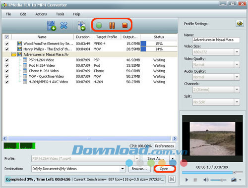Screen dimensions: 248x188
Task: Mute the preview volume speaker icon
Action: (206, 180)
